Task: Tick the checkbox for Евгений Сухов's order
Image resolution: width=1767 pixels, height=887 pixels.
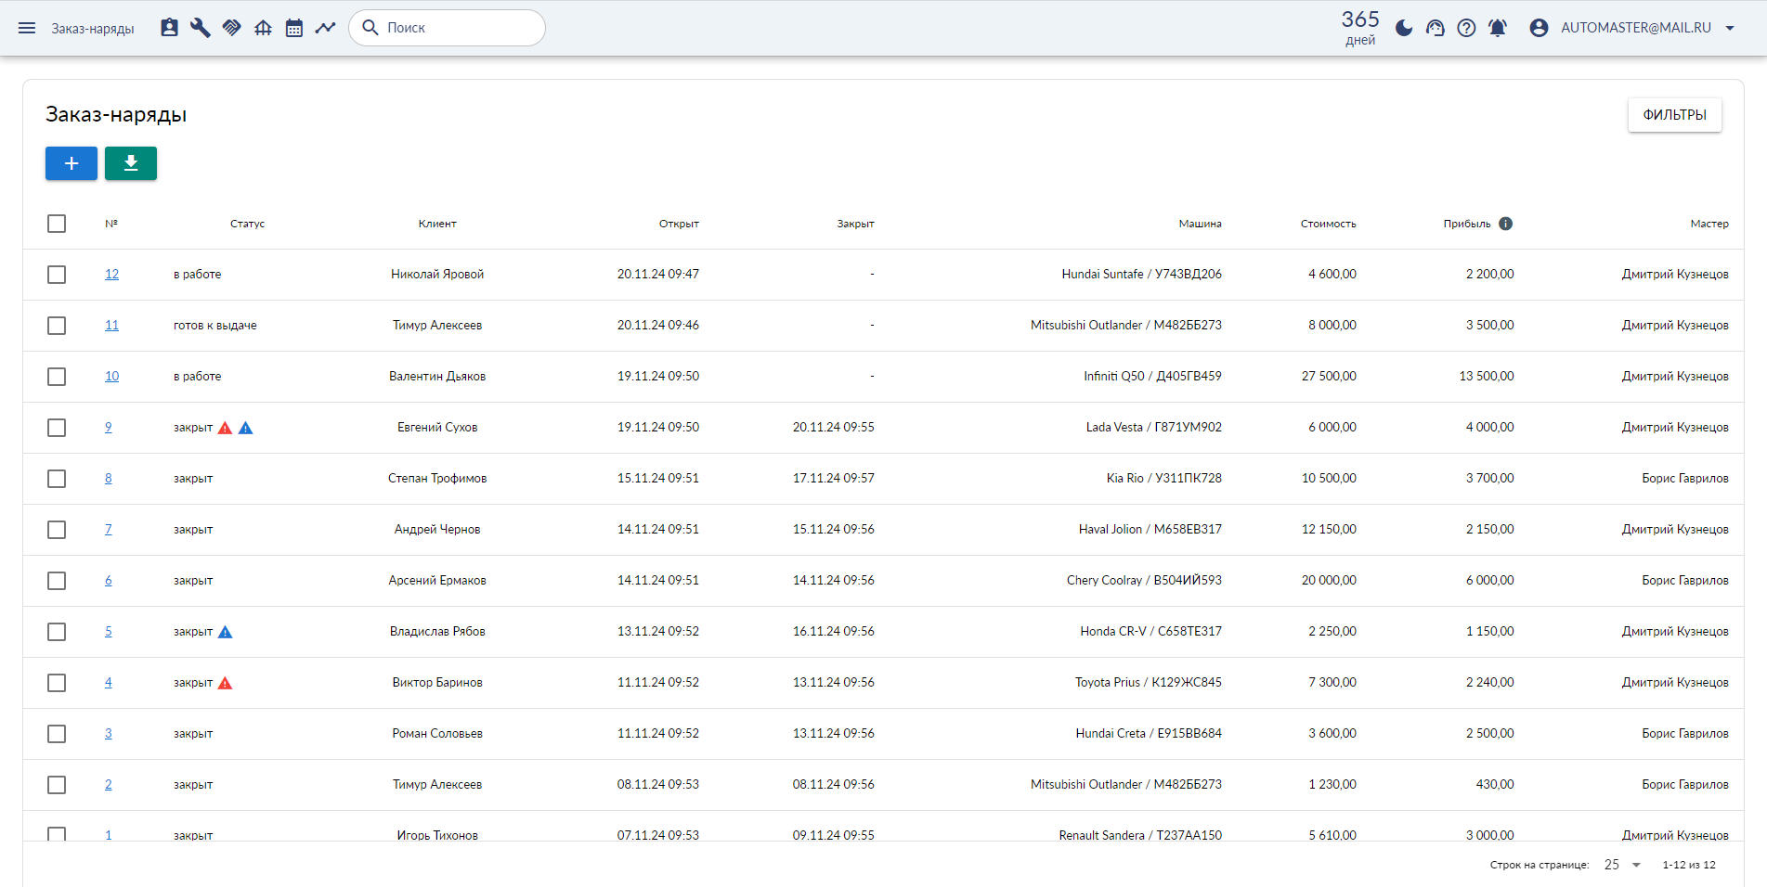Action: (57, 428)
